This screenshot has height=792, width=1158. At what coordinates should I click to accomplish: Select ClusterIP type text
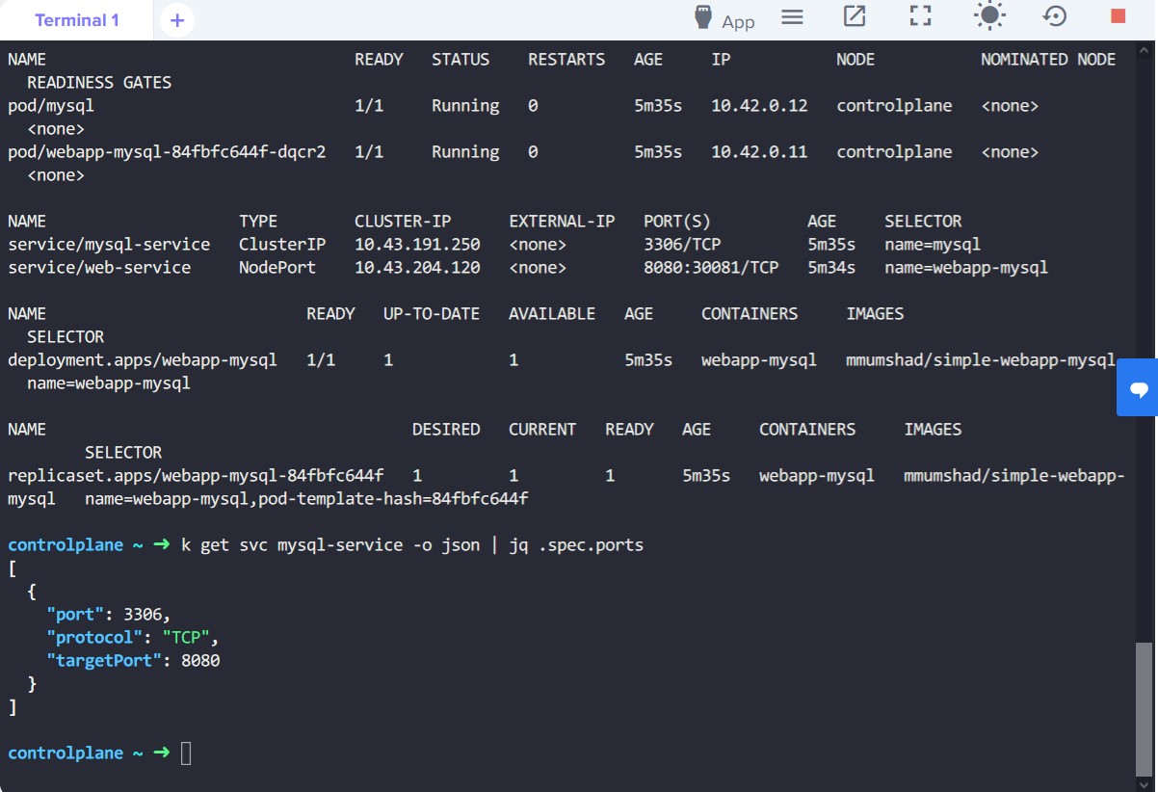[x=282, y=245]
